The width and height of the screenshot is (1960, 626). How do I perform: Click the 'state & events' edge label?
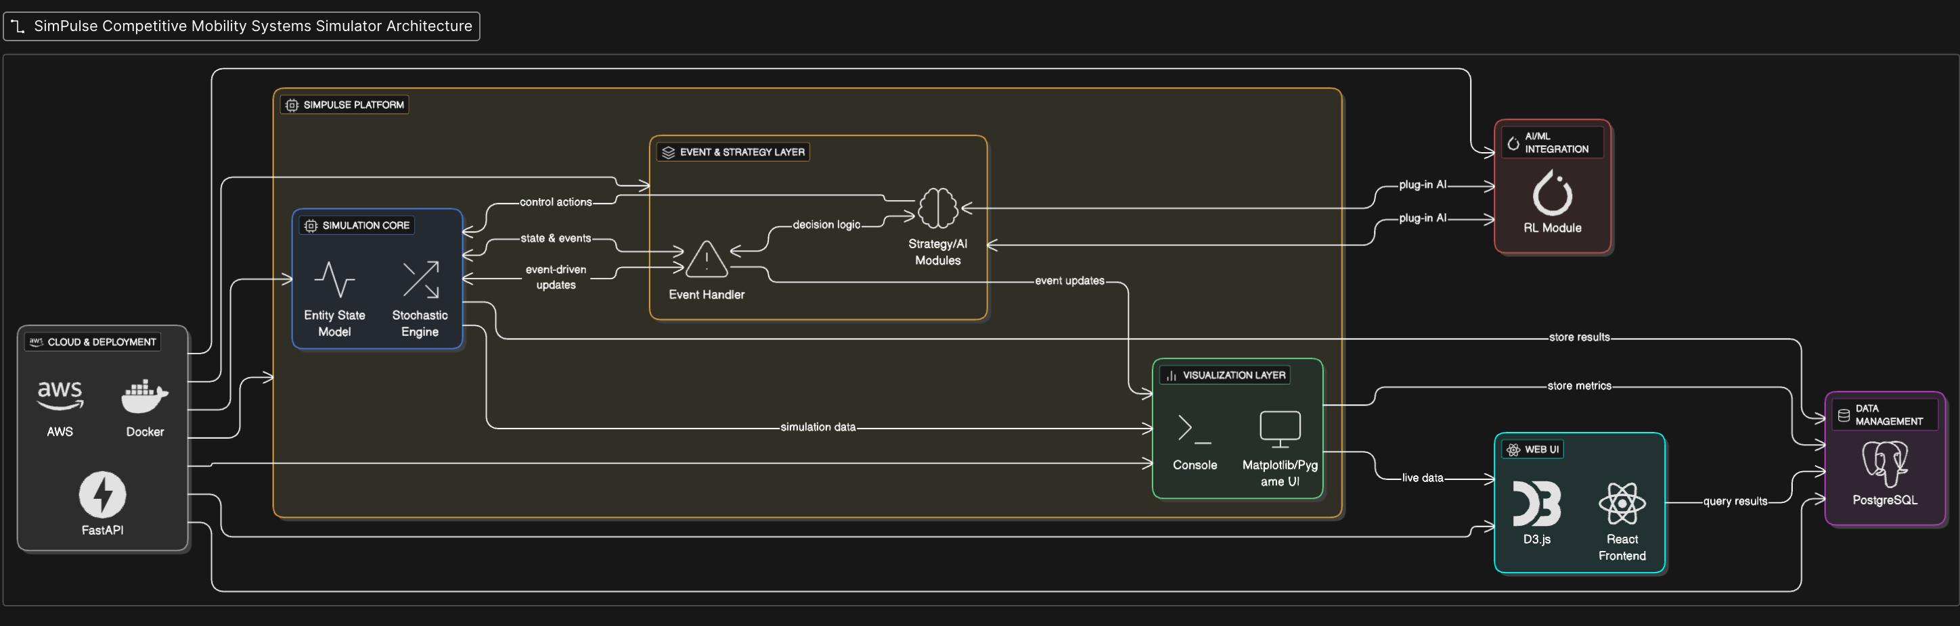pos(556,239)
